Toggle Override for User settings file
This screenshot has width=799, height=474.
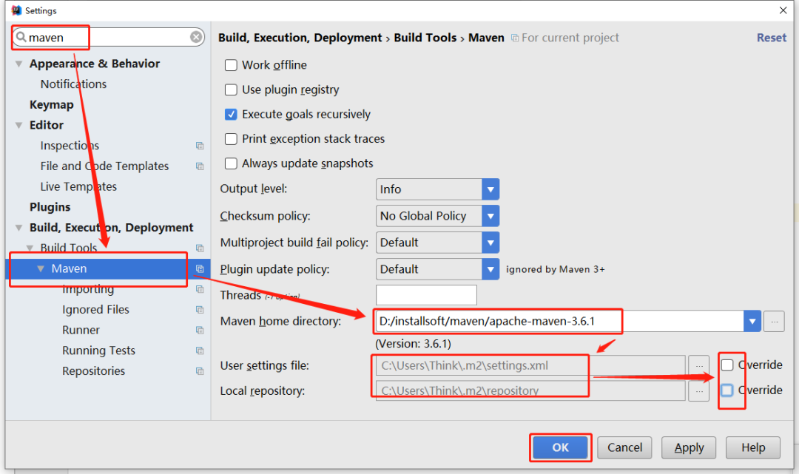pos(727,365)
